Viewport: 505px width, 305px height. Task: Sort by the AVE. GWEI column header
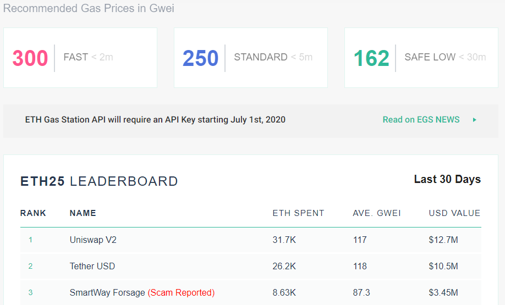[x=377, y=213]
